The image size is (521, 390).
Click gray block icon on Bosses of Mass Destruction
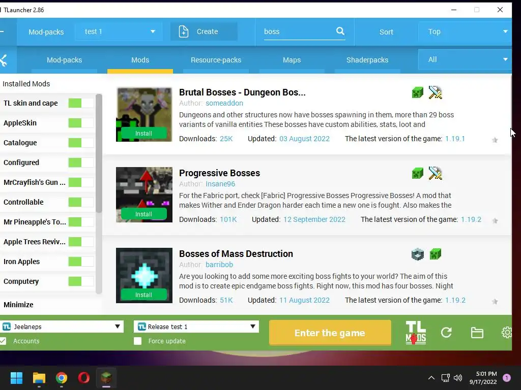pyautogui.click(x=418, y=254)
